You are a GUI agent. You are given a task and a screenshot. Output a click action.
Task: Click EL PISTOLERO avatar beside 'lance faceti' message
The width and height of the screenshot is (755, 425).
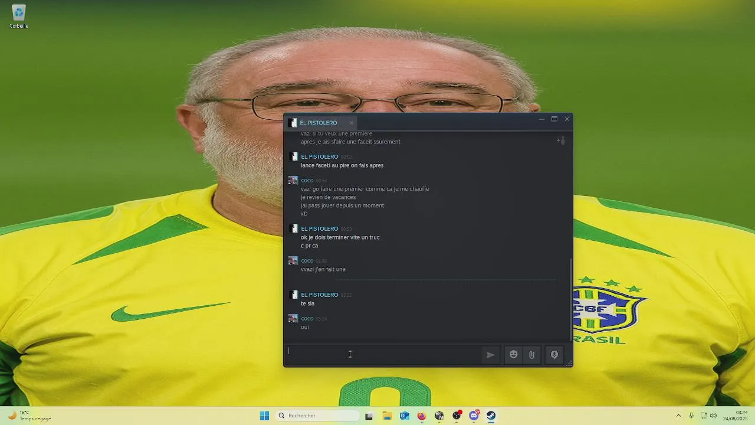293,156
